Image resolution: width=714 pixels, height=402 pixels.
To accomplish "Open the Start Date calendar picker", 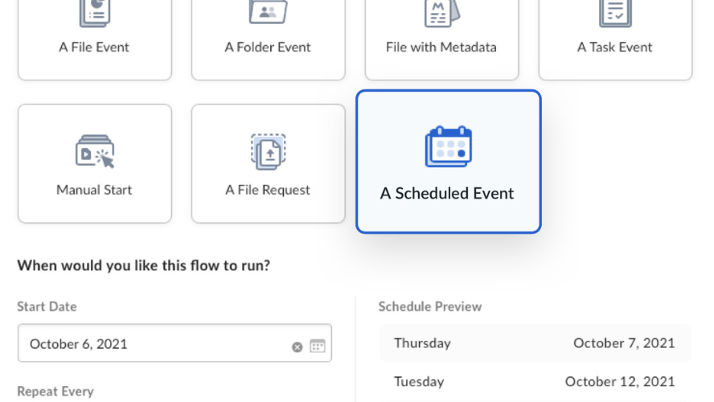I will [x=318, y=347].
